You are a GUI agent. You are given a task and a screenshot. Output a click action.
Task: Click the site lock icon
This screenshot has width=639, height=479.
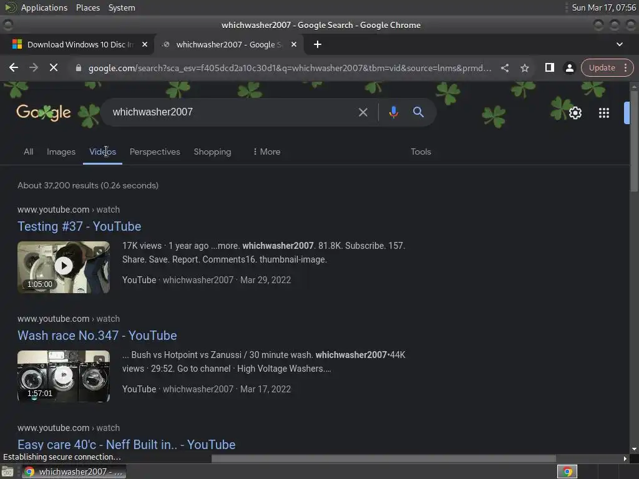(79, 68)
